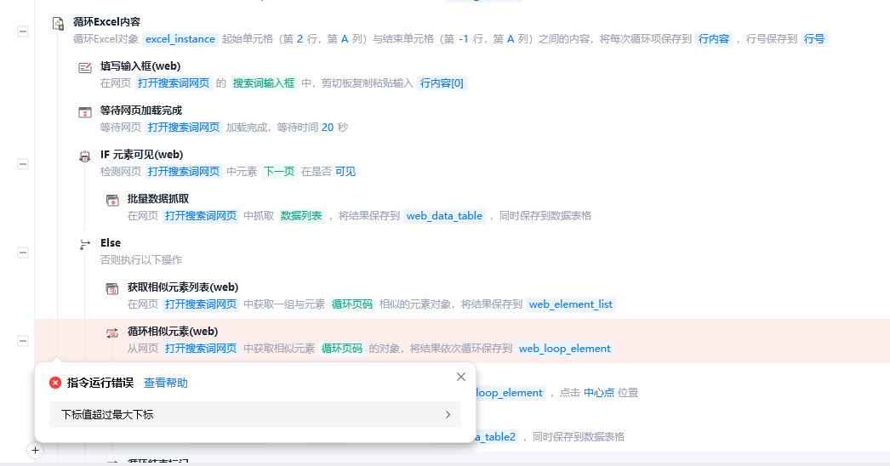The height and width of the screenshot is (466, 890).
Task: Click the plus add button at bottom left
Action: pyautogui.click(x=35, y=450)
